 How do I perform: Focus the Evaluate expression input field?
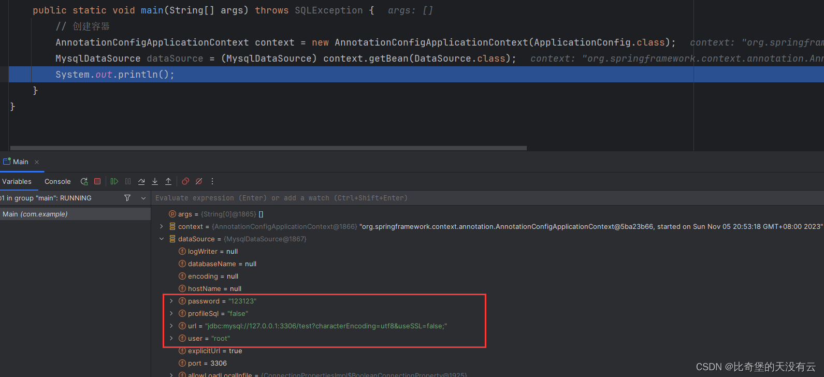pyautogui.click(x=487, y=198)
